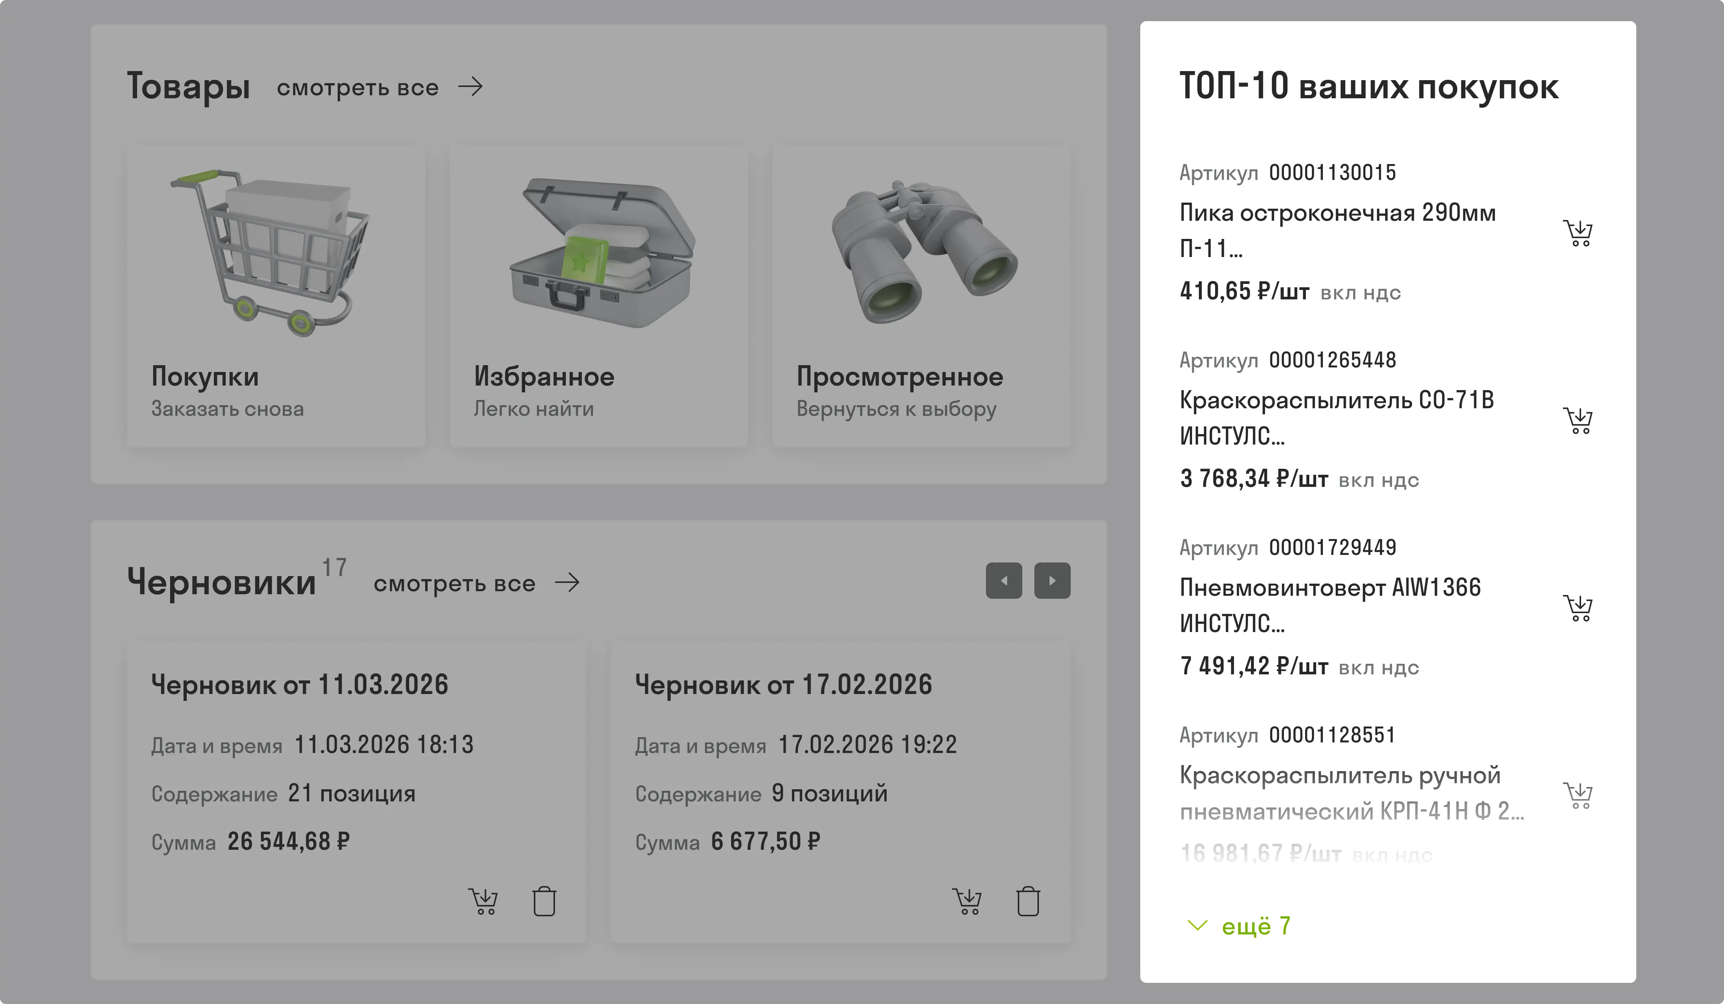
Task: Click 'Легко найти' subtitle
Action: click(x=534, y=409)
